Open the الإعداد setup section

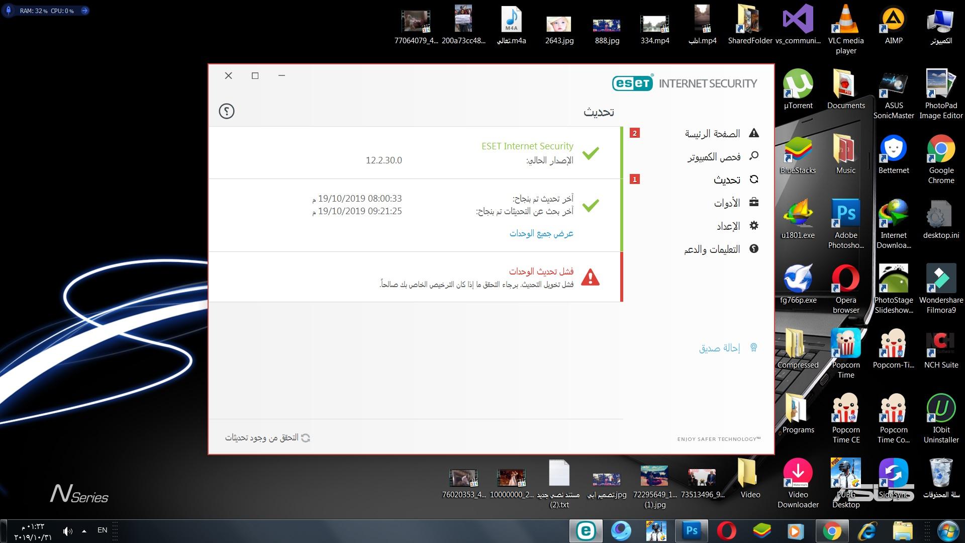pos(728,226)
